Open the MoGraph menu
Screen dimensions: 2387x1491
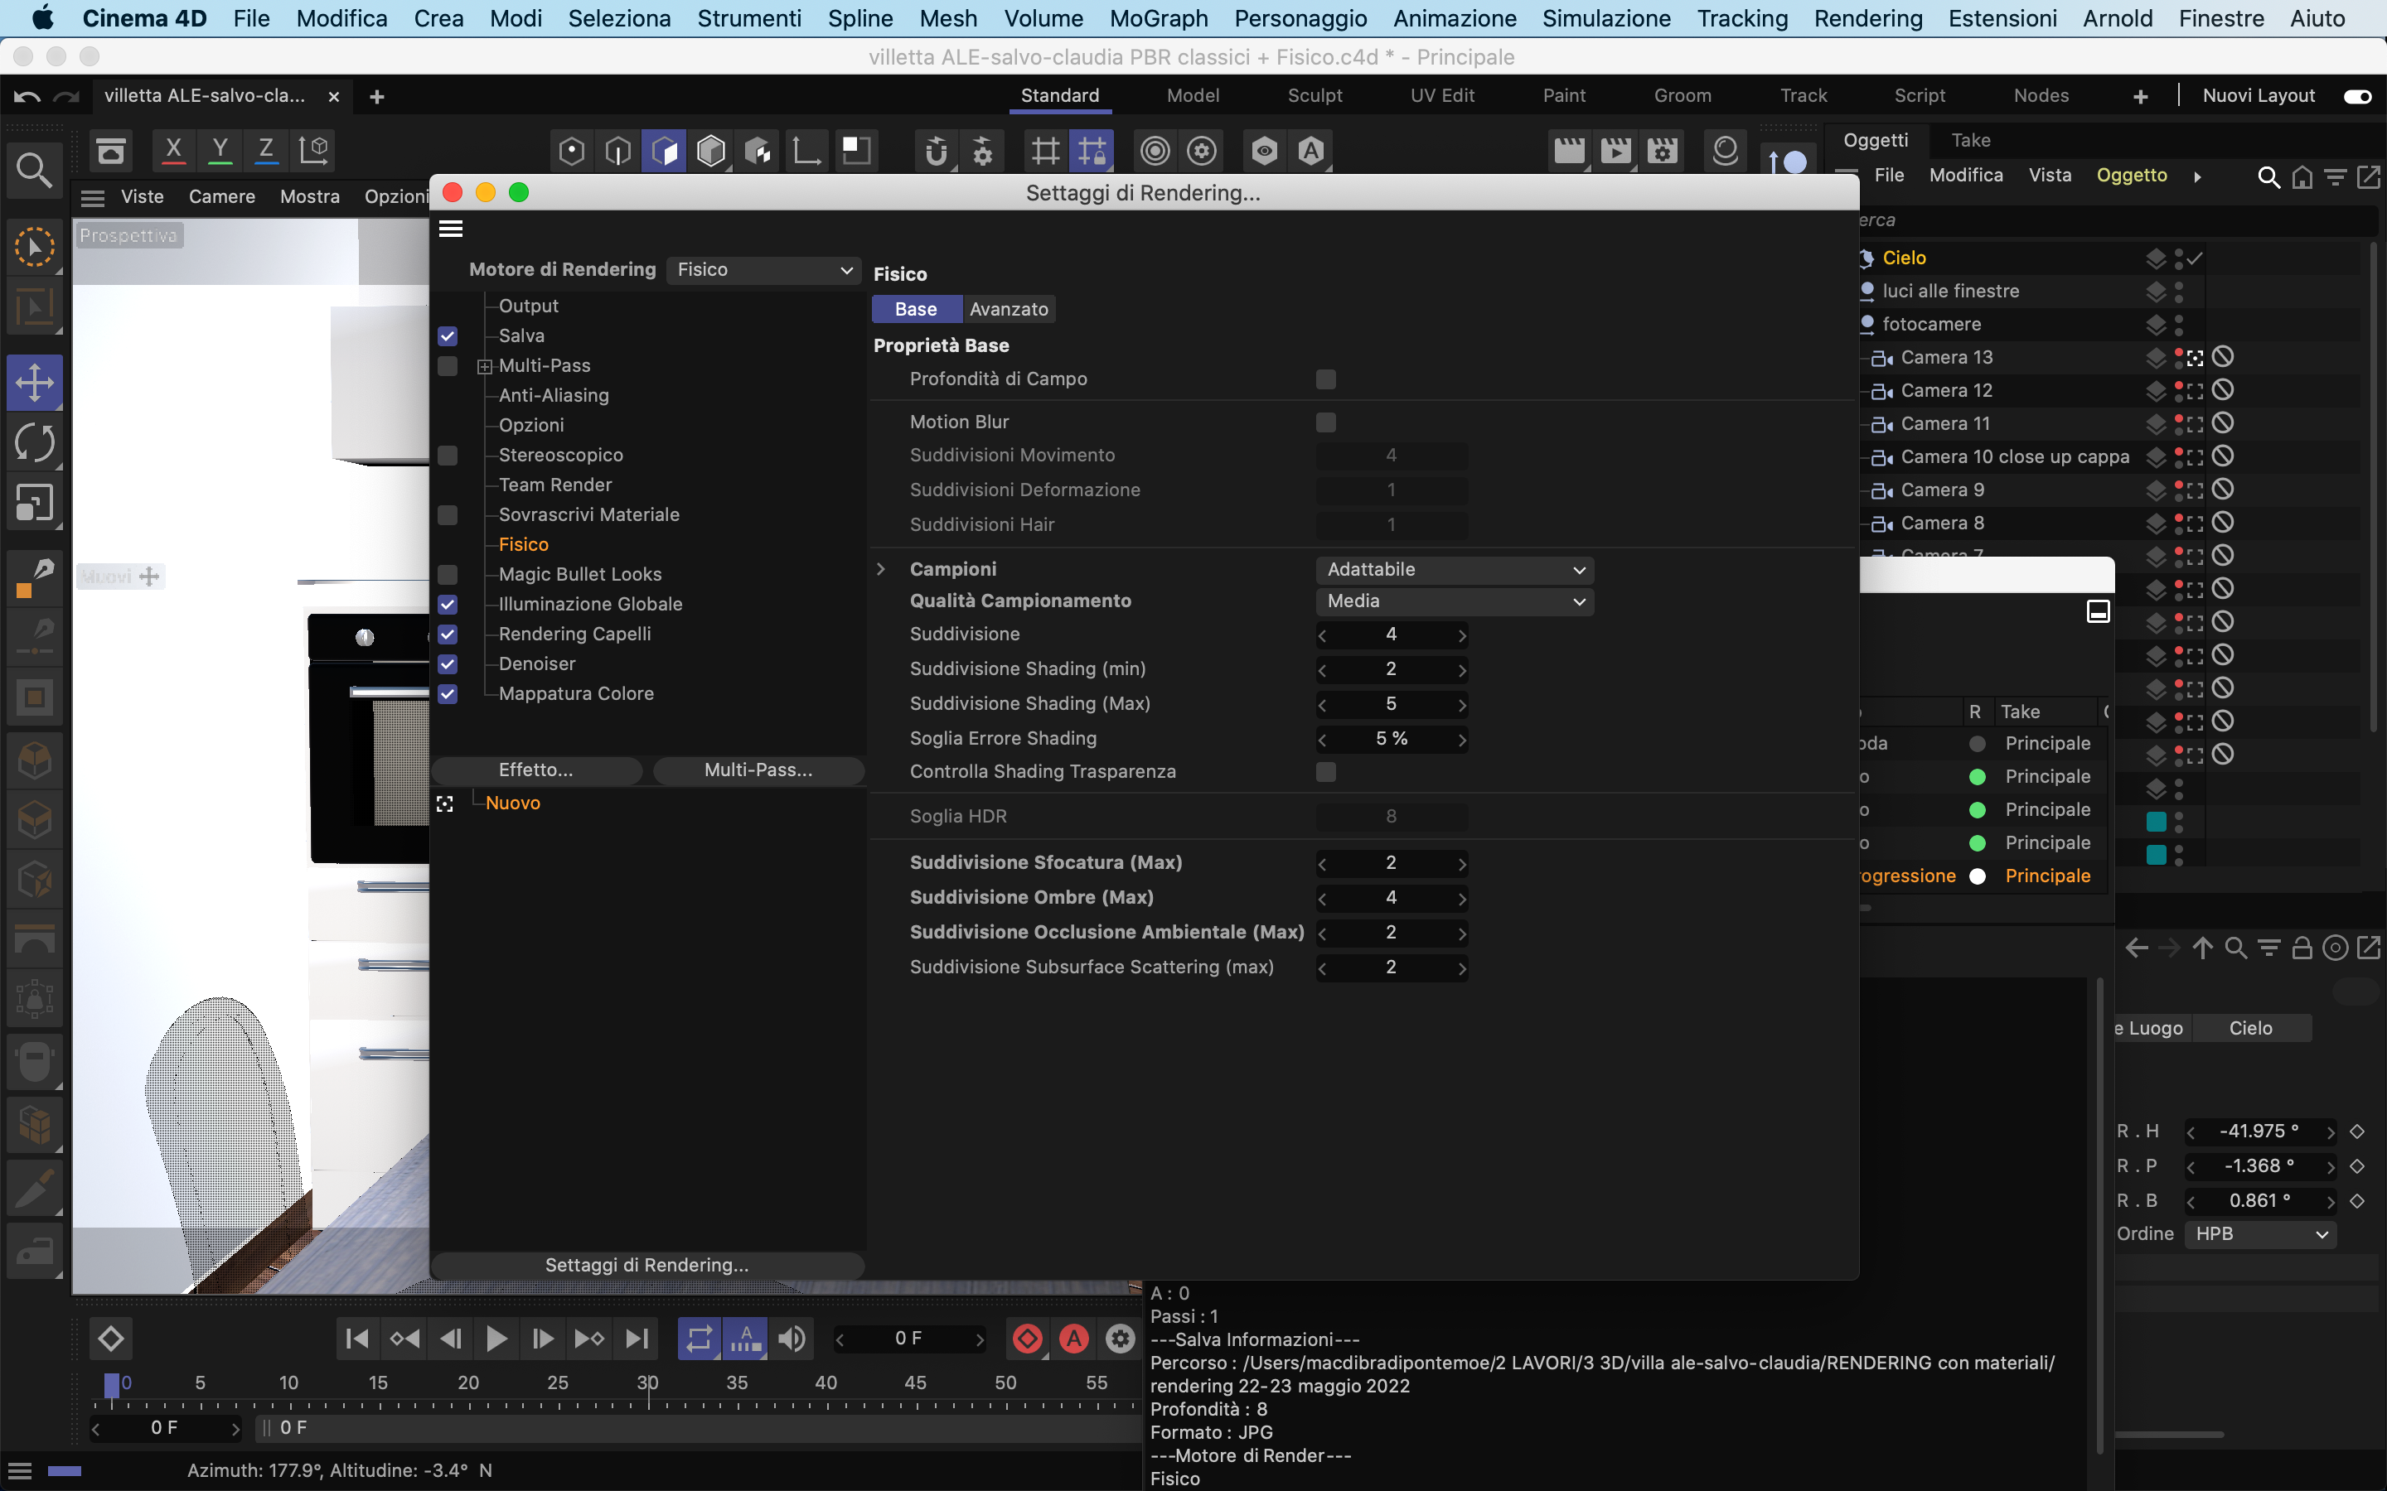coord(1158,17)
